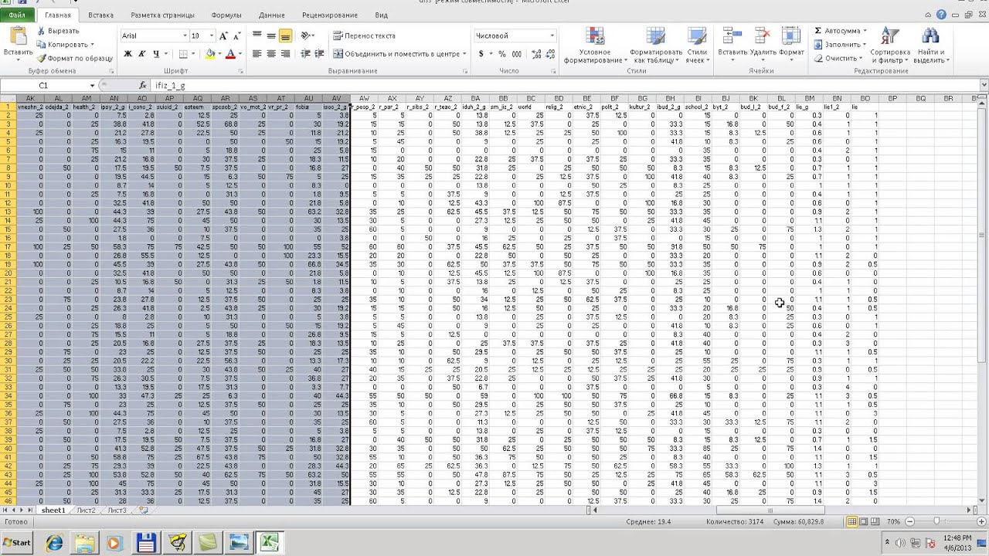Open Excel Help question mark icon

[941, 15]
